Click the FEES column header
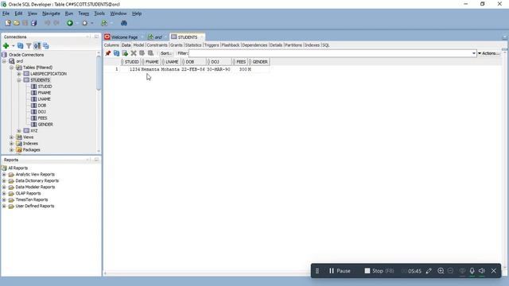Viewport: 509px width, 286px height. (240, 62)
